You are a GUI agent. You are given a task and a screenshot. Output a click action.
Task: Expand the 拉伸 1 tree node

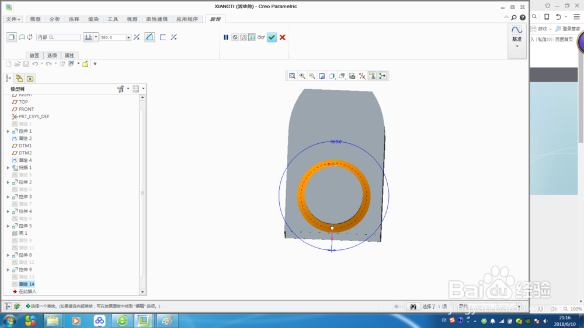pos(8,131)
